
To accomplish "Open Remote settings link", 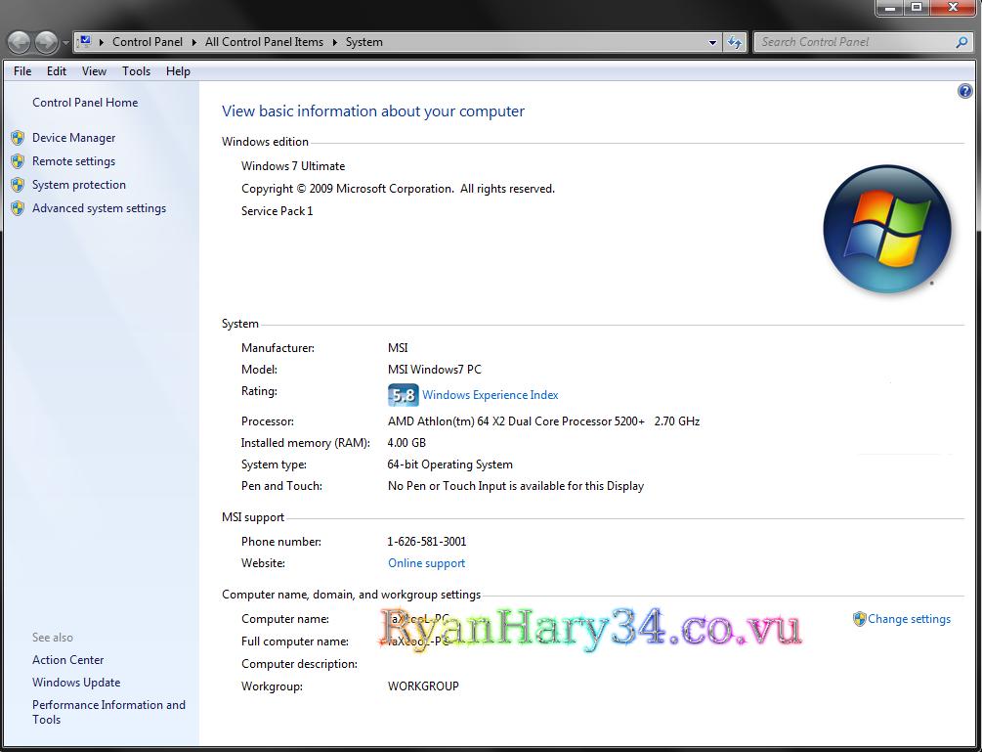I will tap(74, 161).
